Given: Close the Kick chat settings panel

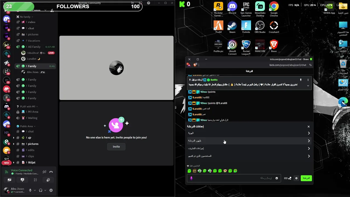Looking at the screenshot, I should tap(308, 126).
